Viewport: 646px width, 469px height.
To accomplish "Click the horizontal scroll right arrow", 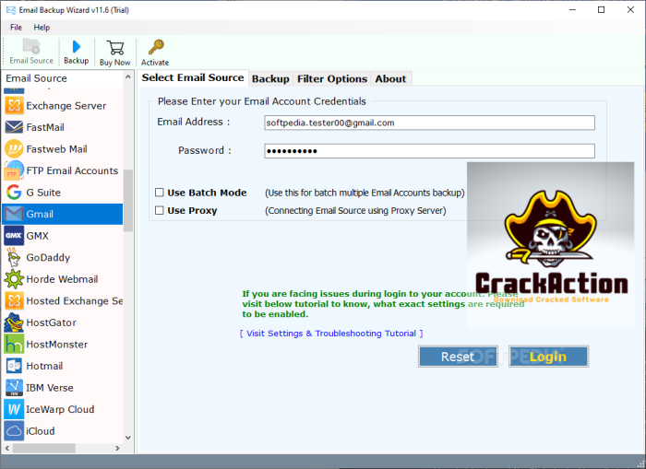I will (x=117, y=448).
